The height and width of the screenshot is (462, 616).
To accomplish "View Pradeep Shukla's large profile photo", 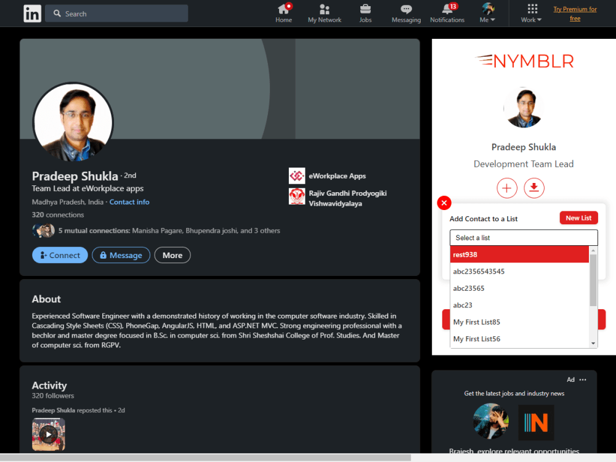I will [x=73, y=122].
